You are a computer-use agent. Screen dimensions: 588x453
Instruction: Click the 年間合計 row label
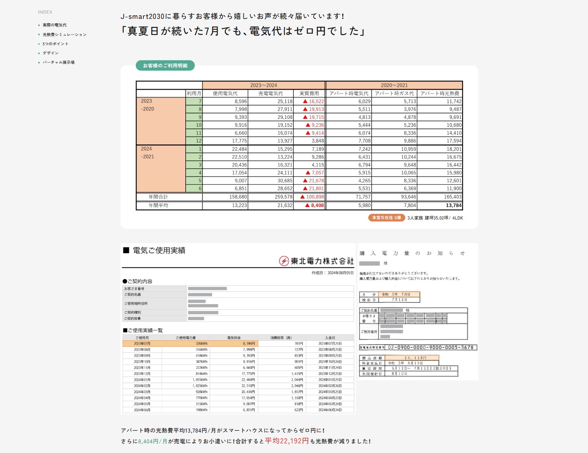click(x=158, y=197)
